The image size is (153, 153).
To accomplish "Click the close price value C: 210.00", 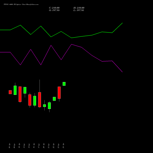I will coord(54,8).
